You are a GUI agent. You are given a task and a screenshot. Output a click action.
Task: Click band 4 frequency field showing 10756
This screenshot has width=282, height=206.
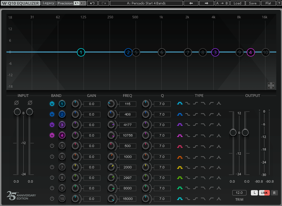[x=128, y=135]
